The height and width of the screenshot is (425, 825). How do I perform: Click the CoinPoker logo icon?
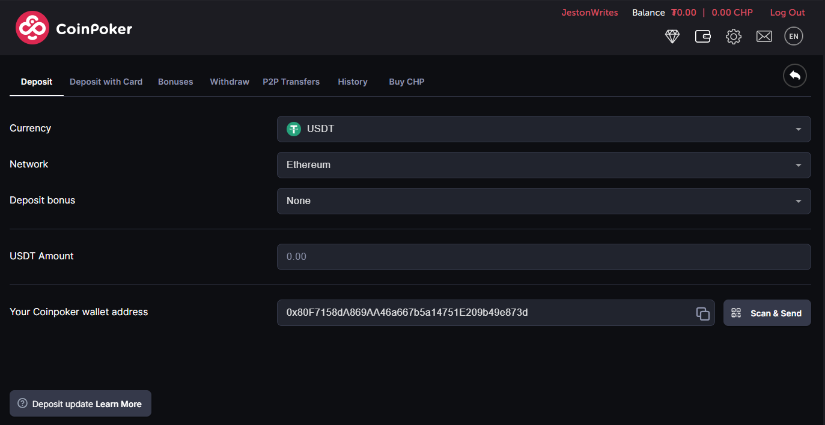pyautogui.click(x=32, y=28)
